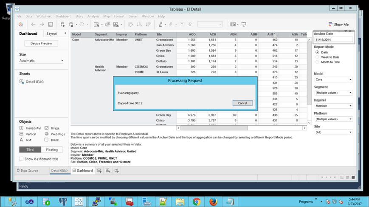Select the Daily report mode radio button
The image size is (369, 207).
pos(317,52)
